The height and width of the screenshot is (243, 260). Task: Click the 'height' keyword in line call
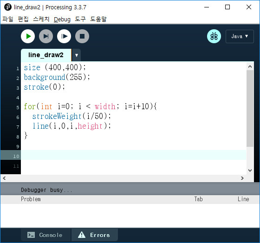point(90,126)
